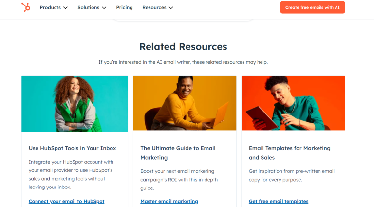The image size is (374, 207).
Task: Open the Pricing page
Action: coord(124,7)
